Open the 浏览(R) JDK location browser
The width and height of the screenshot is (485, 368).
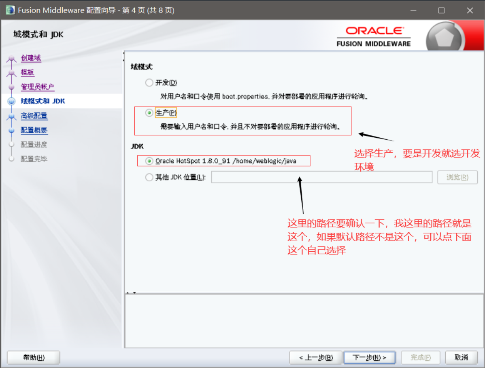tap(457, 177)
